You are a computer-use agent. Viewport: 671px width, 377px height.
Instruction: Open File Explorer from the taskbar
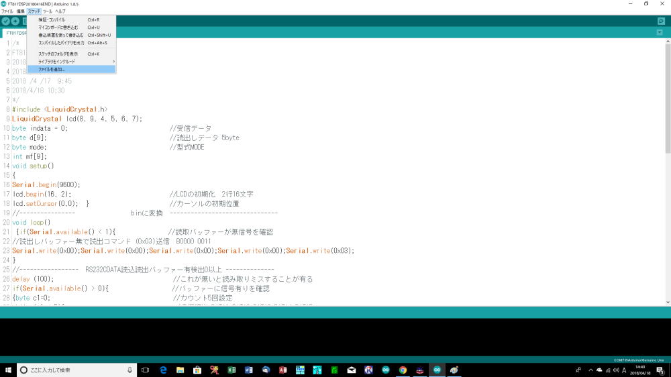click(x=180, y=370)
